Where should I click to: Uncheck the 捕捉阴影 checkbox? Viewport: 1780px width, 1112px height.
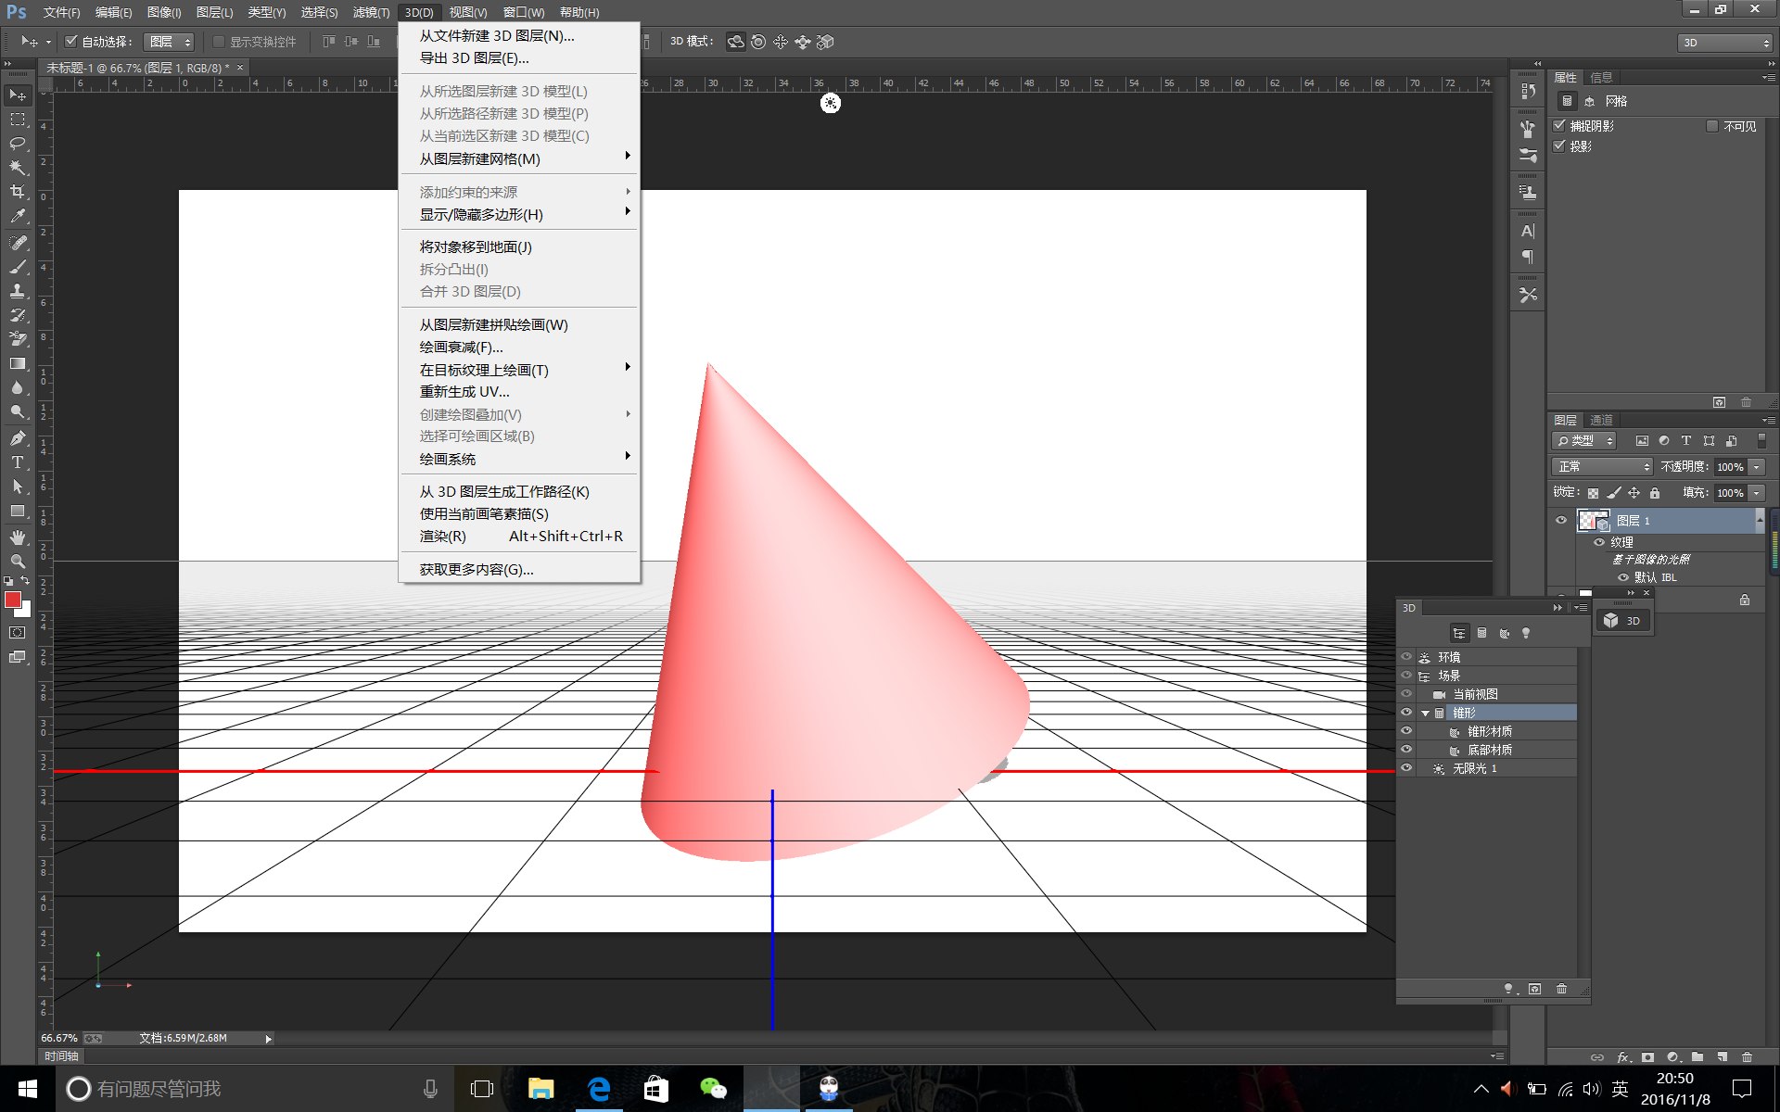click(1559, 126)
